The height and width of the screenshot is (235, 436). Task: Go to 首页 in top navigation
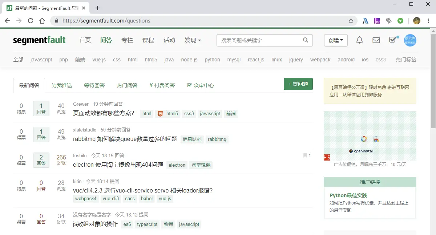pos(85,40)
